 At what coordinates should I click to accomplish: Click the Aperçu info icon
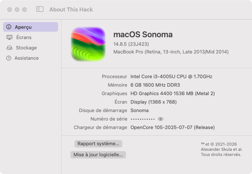(9, 27)
